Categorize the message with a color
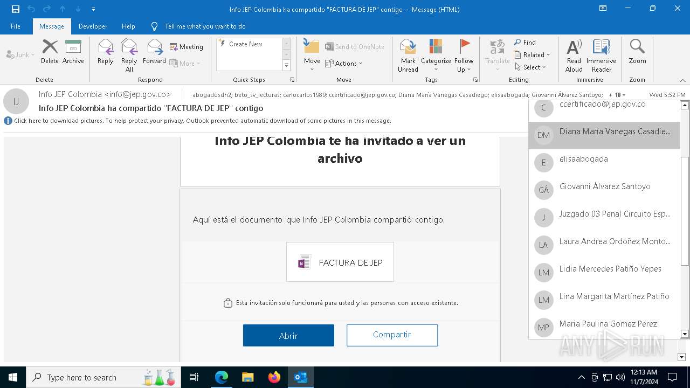 pyautogui.click(x=436, y=56)
